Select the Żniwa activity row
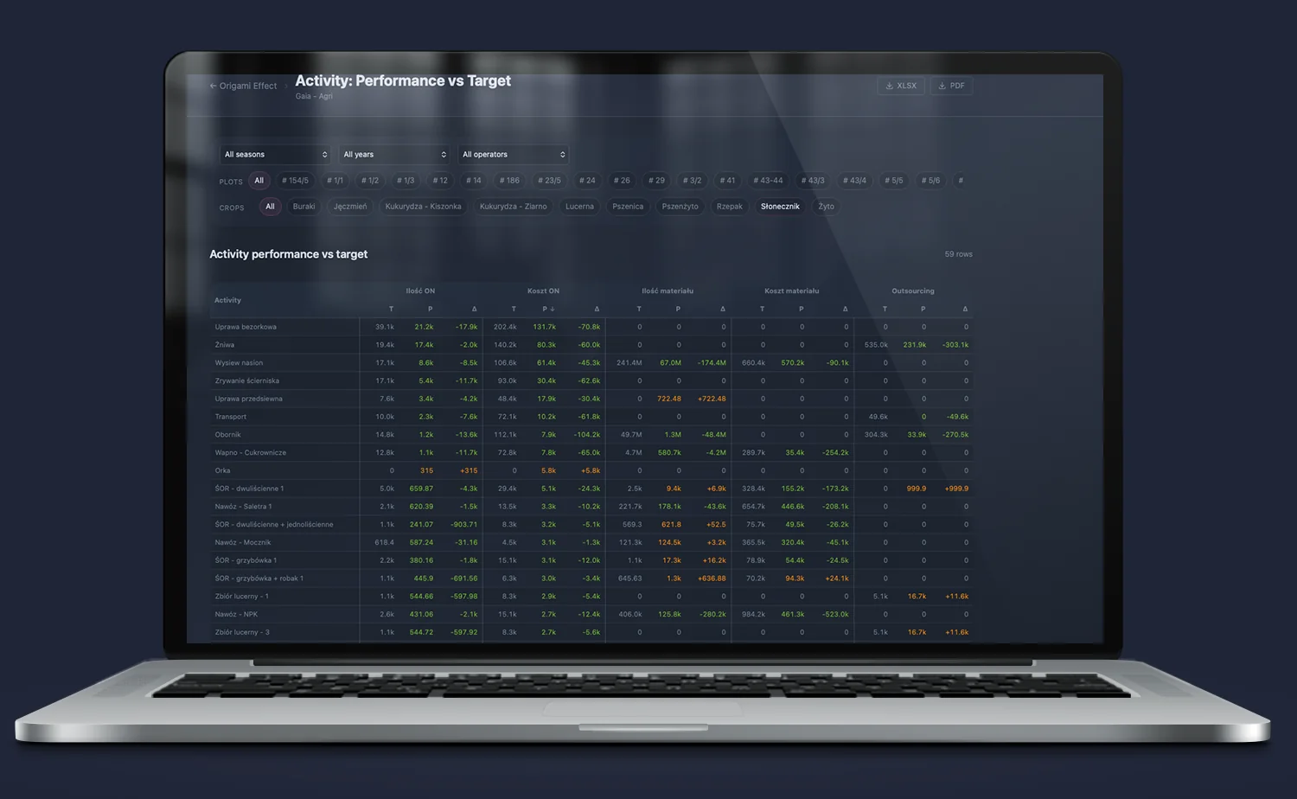The width and height of the screenshot is (1297, 799). point(591,345)
